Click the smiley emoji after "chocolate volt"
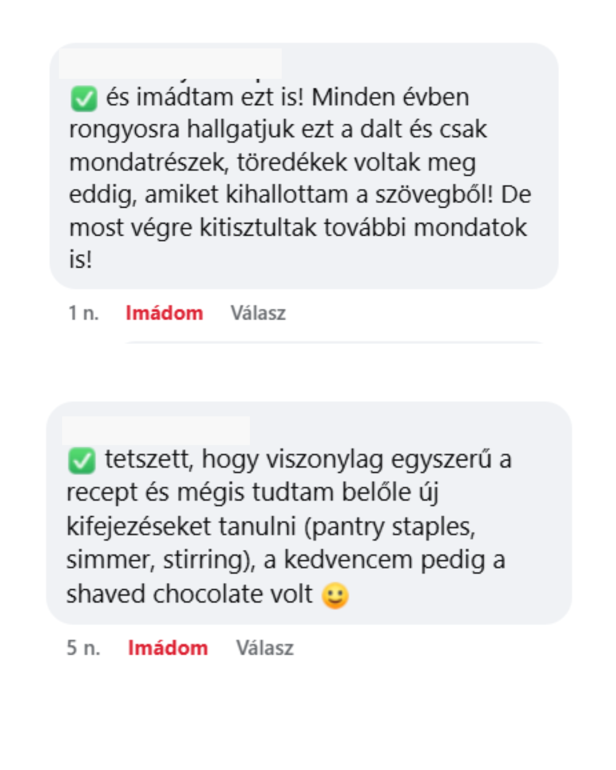This screenshot has width=616, height=770. (x=335, y=596)
